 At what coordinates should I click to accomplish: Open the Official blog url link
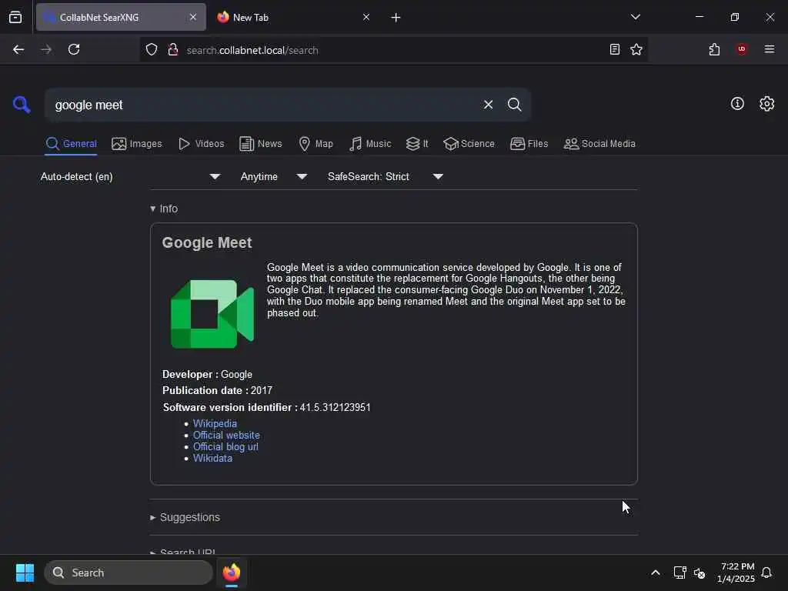tap(225, 447)
